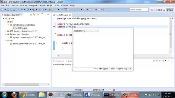
Task: Click the Package Explorer scroll right arrow
Action: pos(48,85)
